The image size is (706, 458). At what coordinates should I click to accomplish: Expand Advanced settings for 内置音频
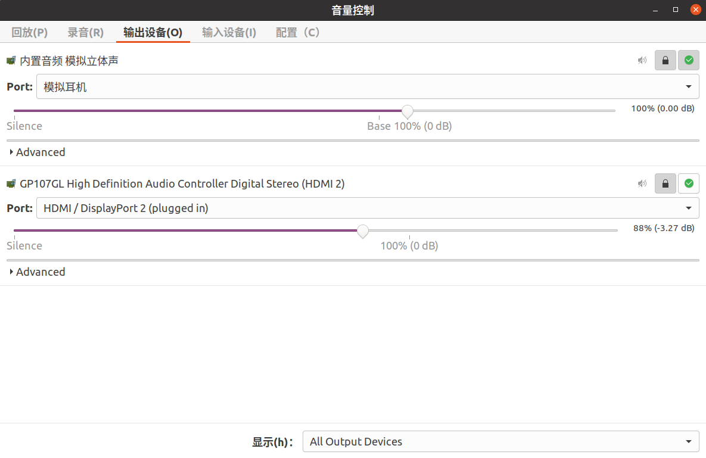coord(37,152)
